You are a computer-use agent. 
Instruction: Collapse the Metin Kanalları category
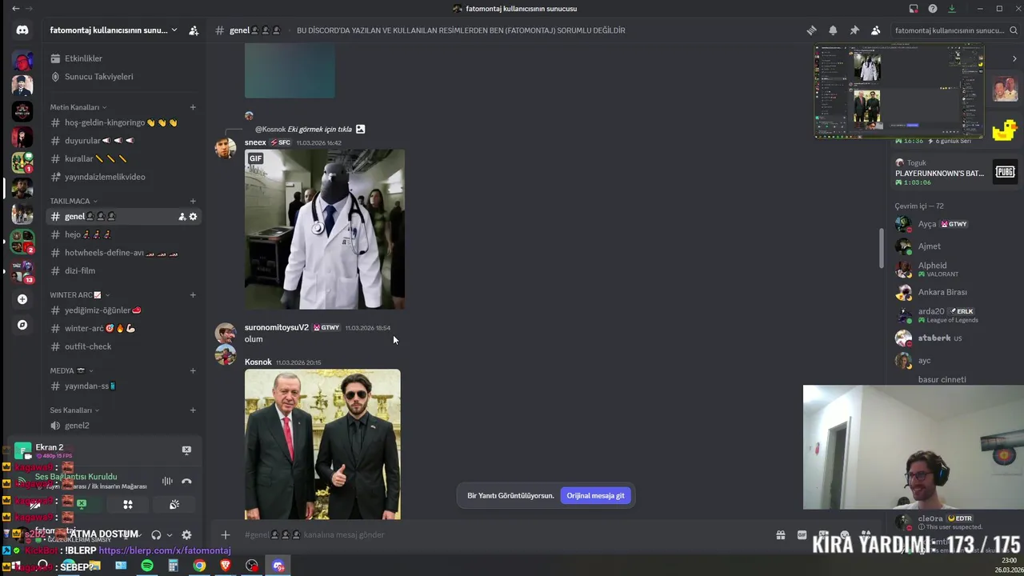(x=78, y=107)
